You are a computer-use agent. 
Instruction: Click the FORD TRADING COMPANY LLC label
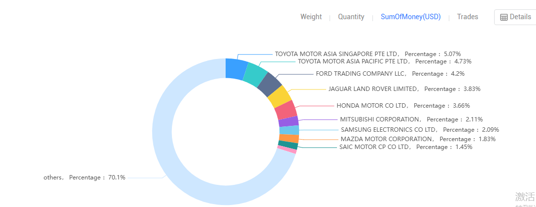pyautogui.click(x=361, y=74)
